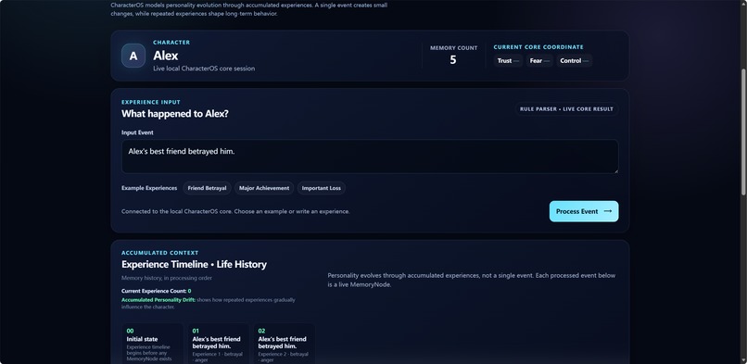Click the Control coordinate chip
This screenshot has height=364, width=747.
click(x=574, y=60)
